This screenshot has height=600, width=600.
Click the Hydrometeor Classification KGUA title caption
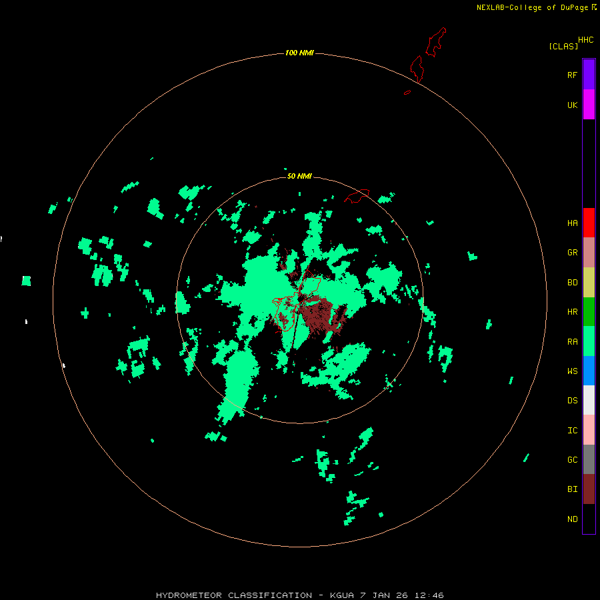(299, 595)
